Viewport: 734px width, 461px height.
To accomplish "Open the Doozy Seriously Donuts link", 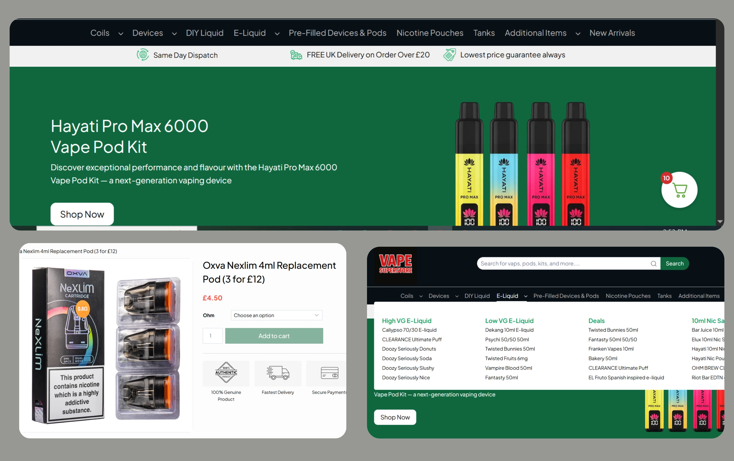I will pos(409,349).
